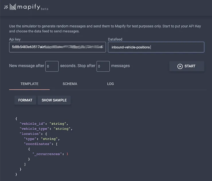Focus the Api key input field
This screenshot has height=181, width=212.
click(58, 47)
